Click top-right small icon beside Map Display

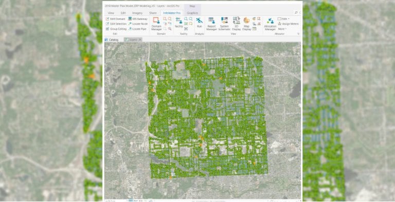click(x=259, y=19)
